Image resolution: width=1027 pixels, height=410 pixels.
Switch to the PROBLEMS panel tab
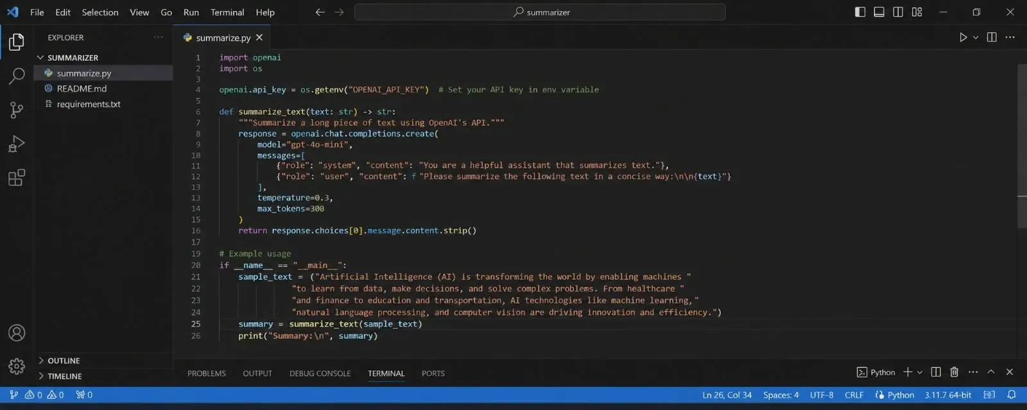(207, 373)
